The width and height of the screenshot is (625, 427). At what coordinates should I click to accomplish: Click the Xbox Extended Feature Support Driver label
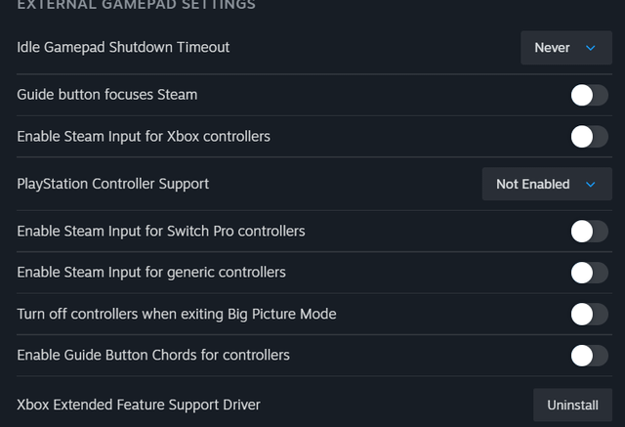(139, 405)
